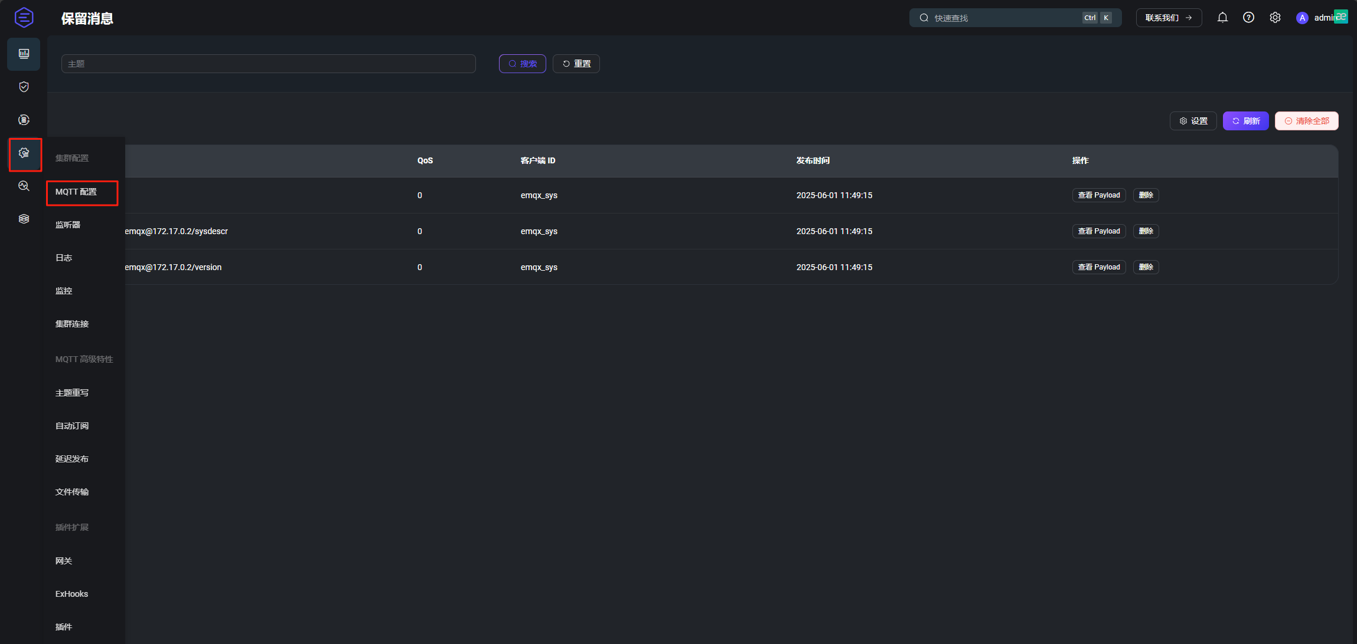The width and height of the screenshot is (1357, 644).
Task: Open the diagnostic tools sidebar icon
Action: [24, 186]
